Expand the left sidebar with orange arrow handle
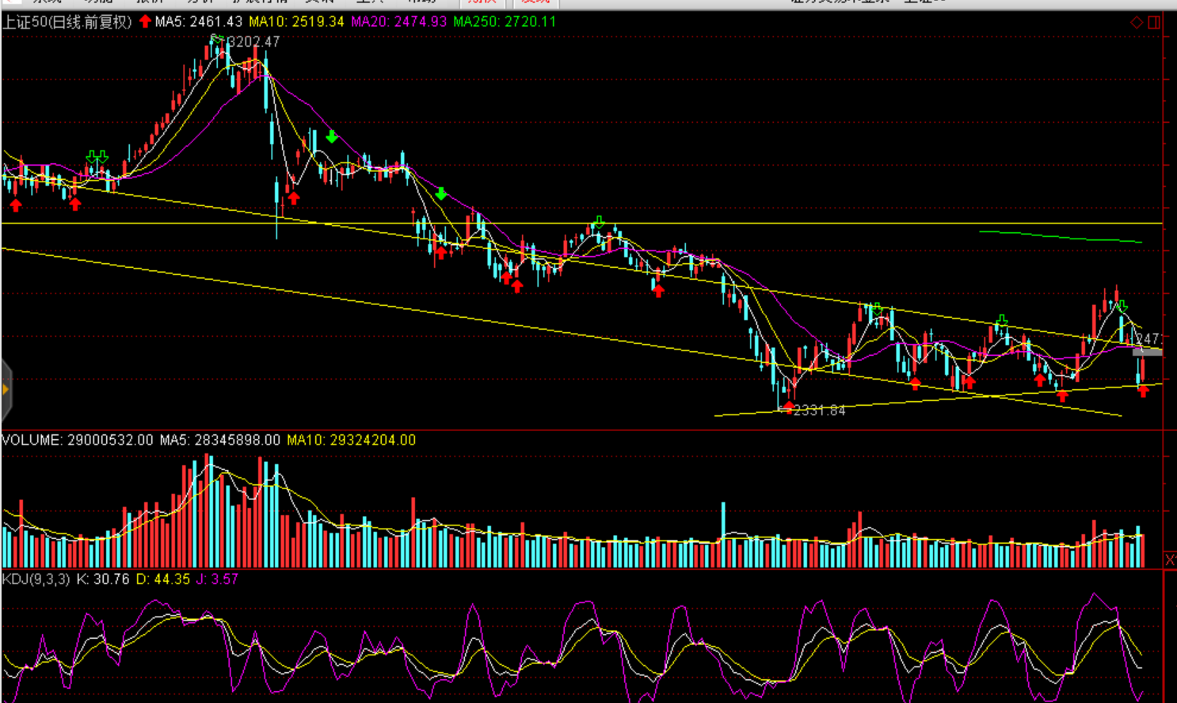Viewport: 1177px width, 703px height. 6,389
